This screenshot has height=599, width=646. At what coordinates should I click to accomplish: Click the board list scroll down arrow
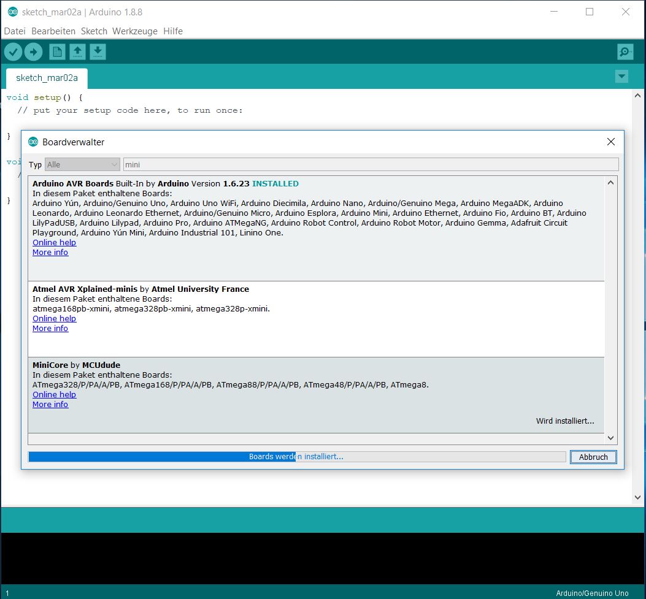click(610, 438)
